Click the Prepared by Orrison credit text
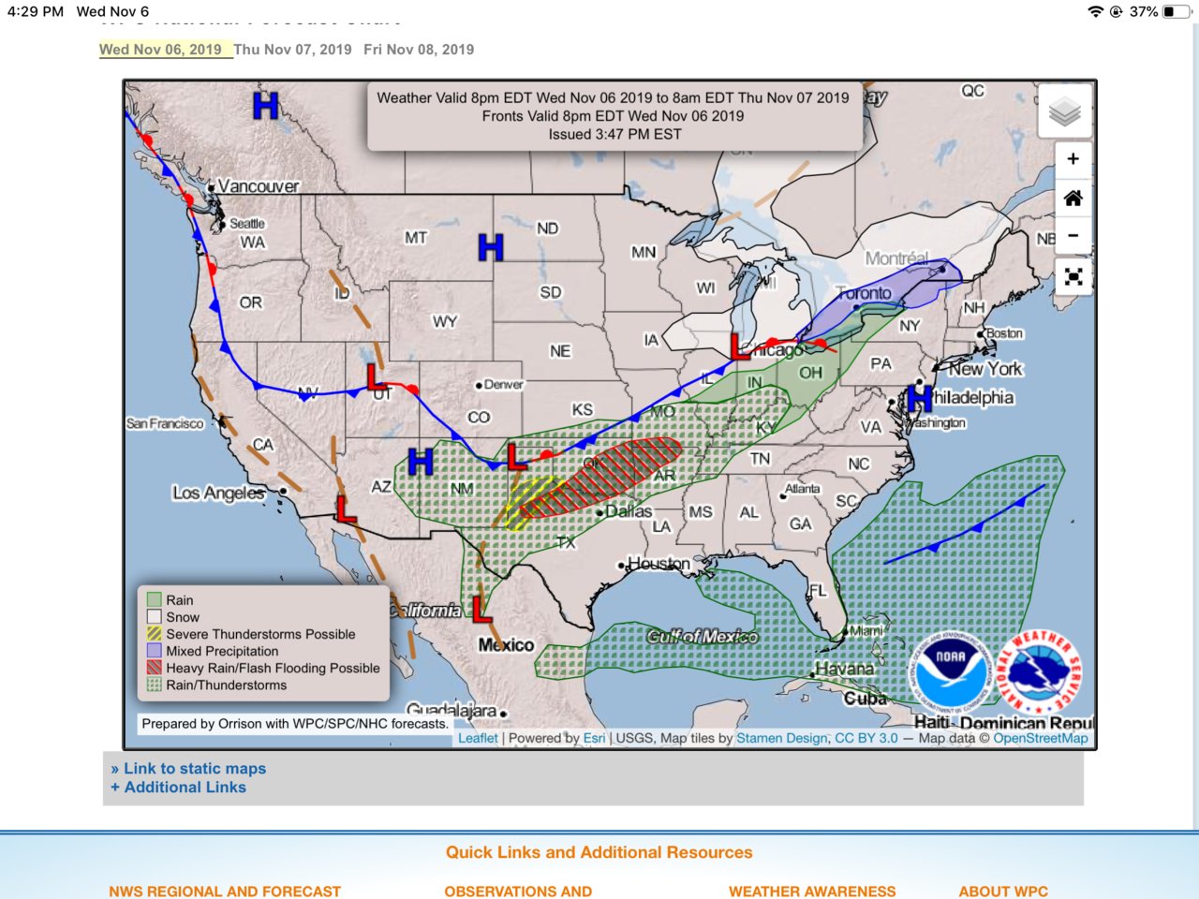The height and width of the screenshot is (899, 1199). tap(295, 724)
